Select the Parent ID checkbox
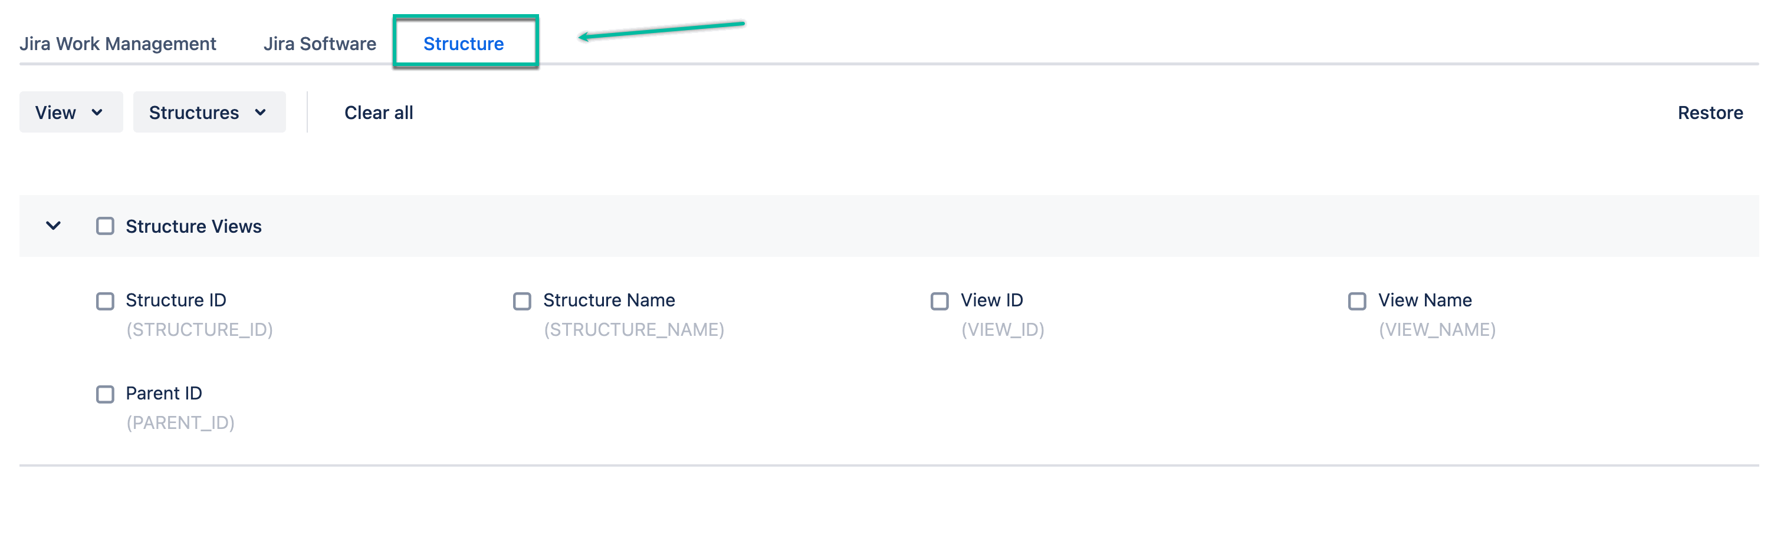1774x535 pixels. (104, 394)
